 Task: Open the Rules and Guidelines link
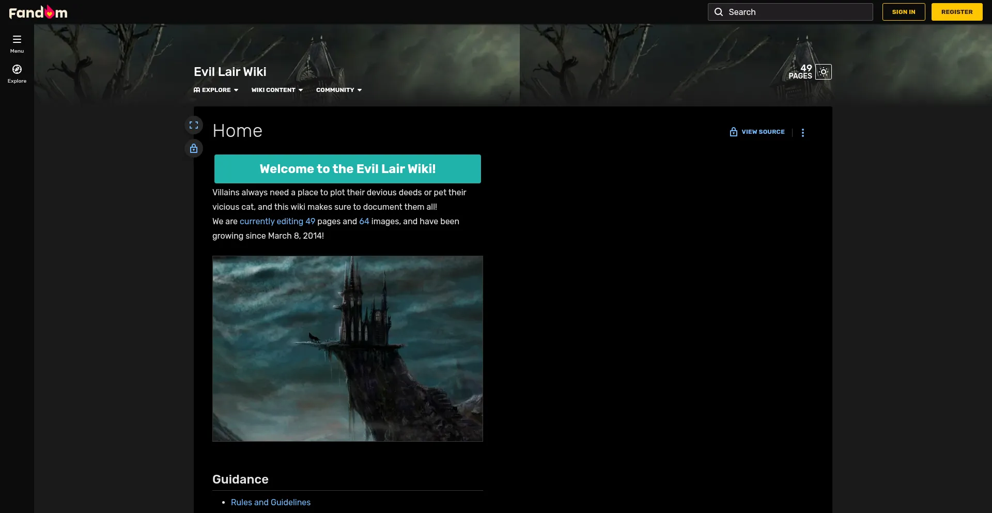point(271,502)
